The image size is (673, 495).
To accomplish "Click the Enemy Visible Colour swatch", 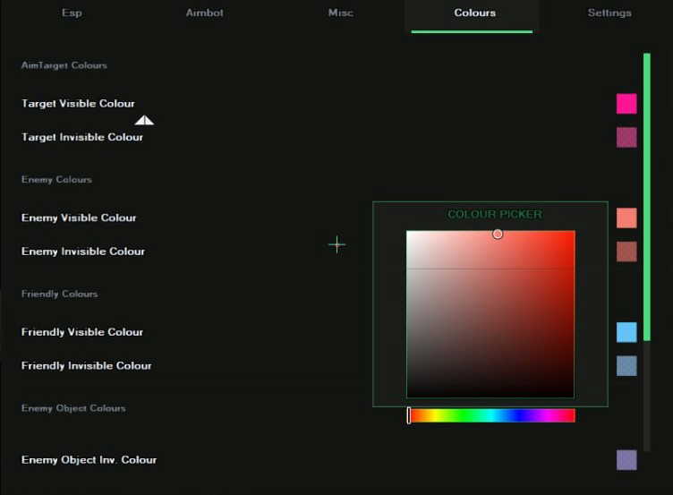I will tap(626, 218).
